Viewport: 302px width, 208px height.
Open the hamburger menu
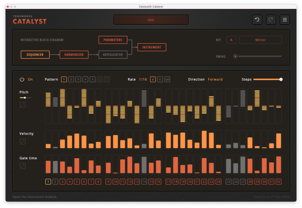click(x=285, y=20)
